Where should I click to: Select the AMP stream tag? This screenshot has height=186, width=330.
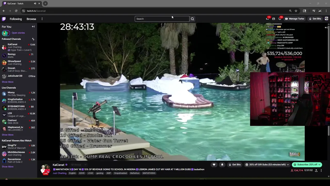point(109,173)
